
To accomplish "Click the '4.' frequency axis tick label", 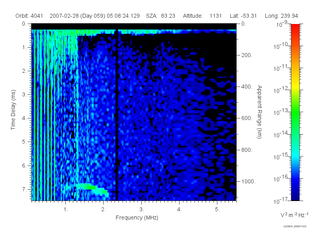I will click(180, 210).
